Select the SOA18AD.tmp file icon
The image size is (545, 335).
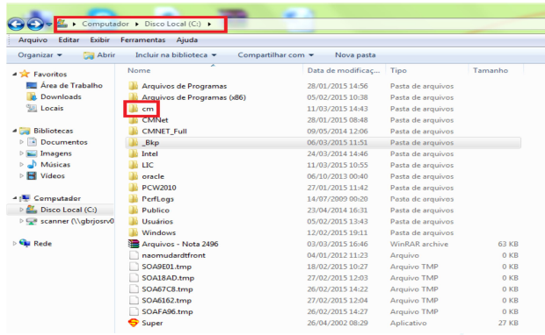click(134, 278)
